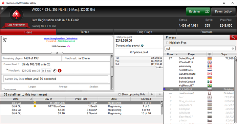Viewport: 237px width, 124px height.
Task: Open the Structure tab
Action: (x=206, y=32)
